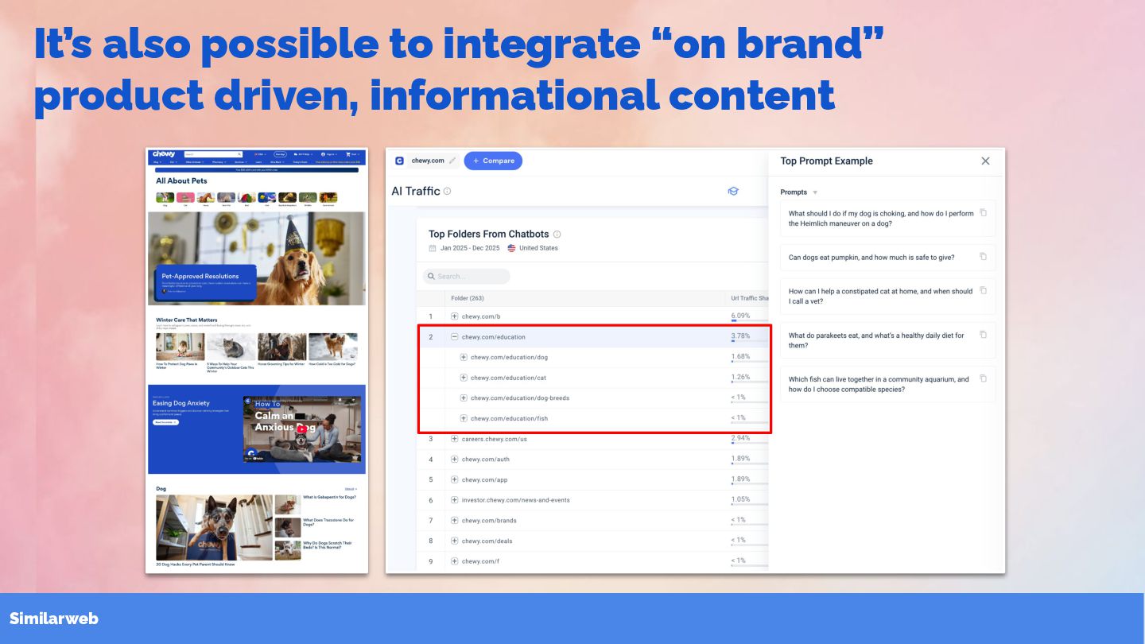Expand the investor.chewy.com/news-and-events folder
Viewport: 1145px width, 644px height.
(x=454, y=500)
